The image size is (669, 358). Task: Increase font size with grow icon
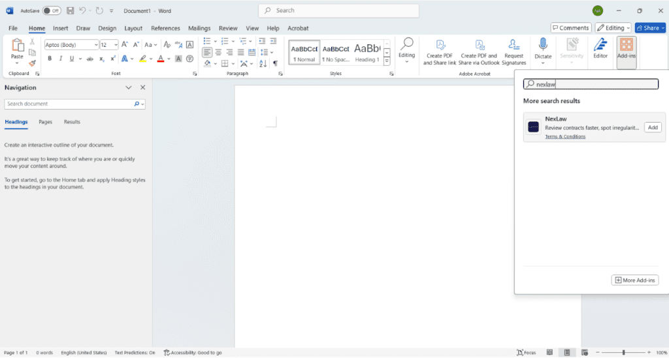pos(125,45)
